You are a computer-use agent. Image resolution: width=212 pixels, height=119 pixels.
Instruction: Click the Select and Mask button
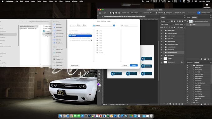click(206, 13)
